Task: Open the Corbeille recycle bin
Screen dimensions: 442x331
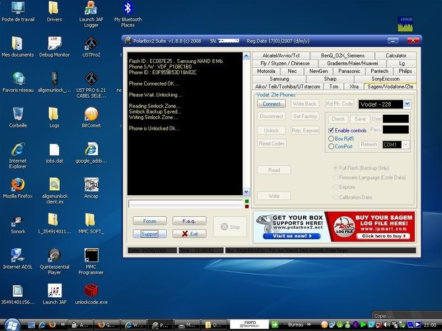Action: point(18,118)
